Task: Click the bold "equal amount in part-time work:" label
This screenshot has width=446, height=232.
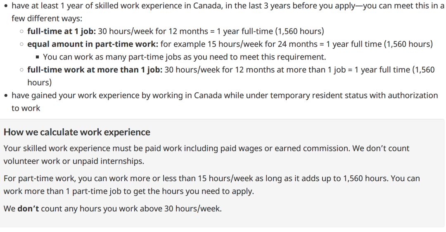Action: (x=93, y=44)
